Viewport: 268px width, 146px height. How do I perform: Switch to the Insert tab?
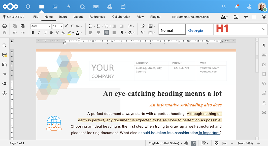(63, 17)
